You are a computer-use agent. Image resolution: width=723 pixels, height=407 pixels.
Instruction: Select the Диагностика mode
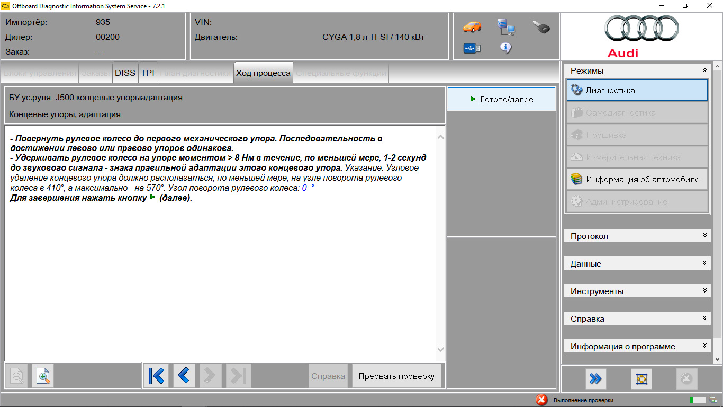coord(637,90)
